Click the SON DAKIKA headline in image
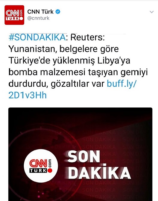 (99, 165)
